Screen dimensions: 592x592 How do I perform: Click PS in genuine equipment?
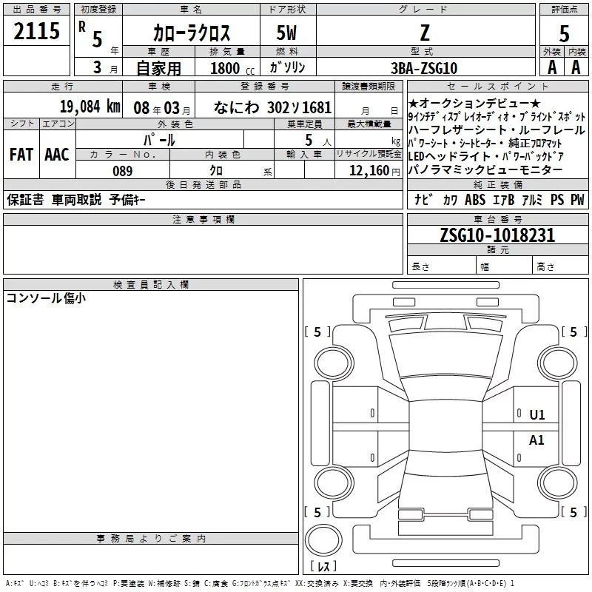[557, 200]
